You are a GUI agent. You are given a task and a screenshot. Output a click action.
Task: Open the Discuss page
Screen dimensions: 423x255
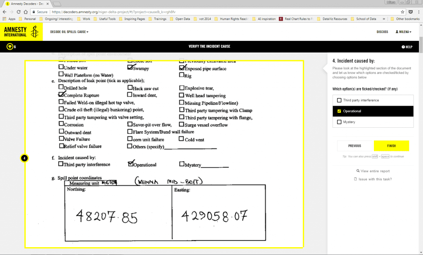[x=382, y=32]
